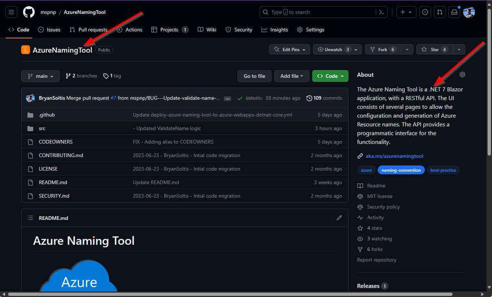
Task: Switch to the Issues tab
Action: click(x=49, y=30)
